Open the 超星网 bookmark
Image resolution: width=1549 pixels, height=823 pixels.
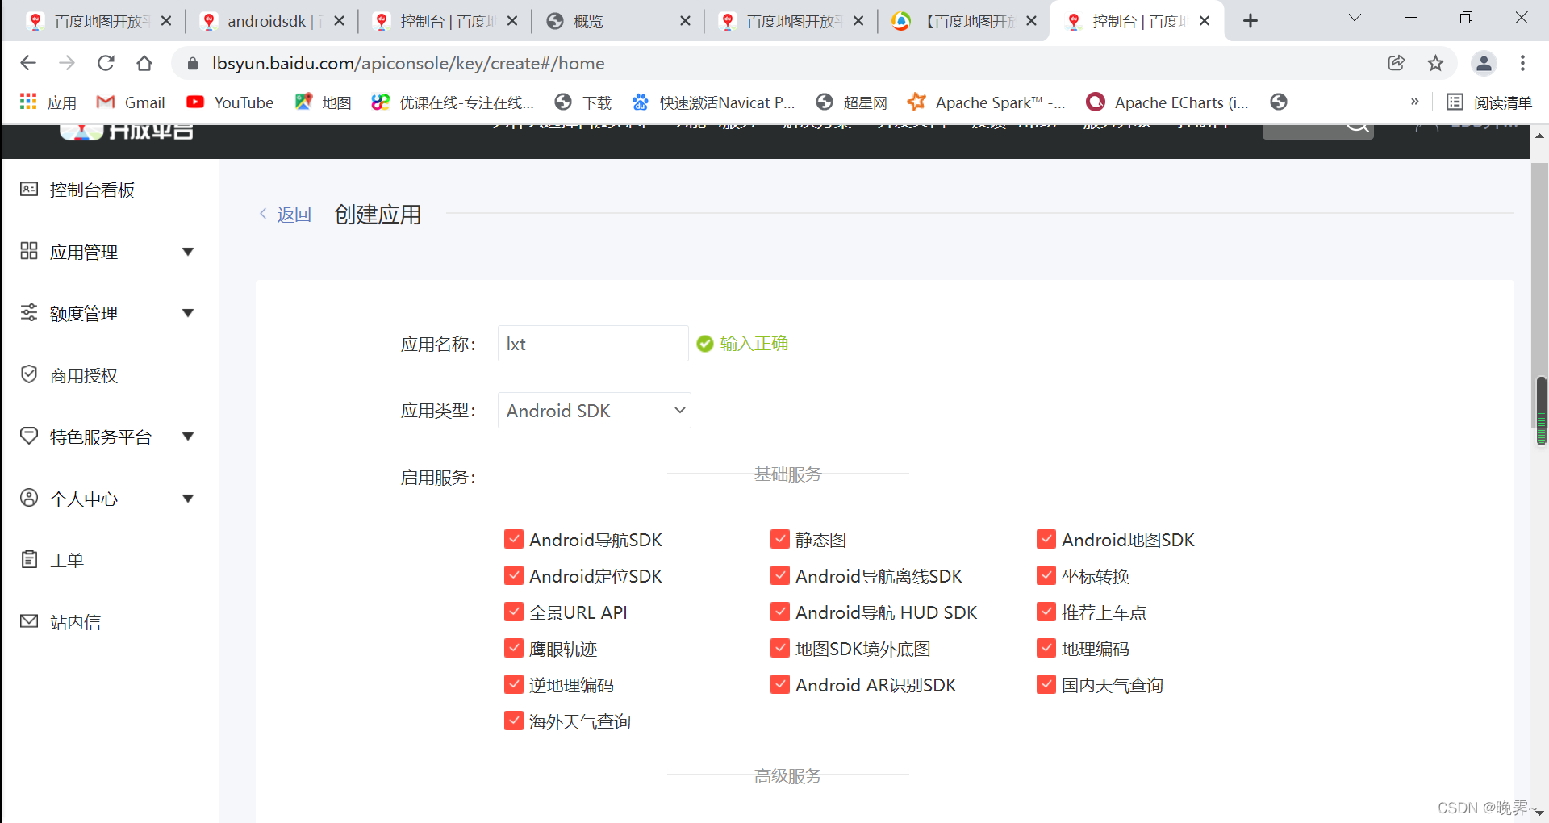coord(851,102)
